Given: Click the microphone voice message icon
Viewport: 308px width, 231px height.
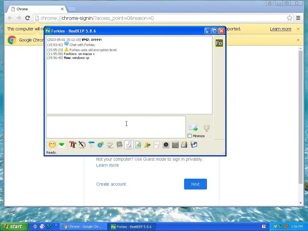Looking at the screenshot, I should tap(206, 128).
